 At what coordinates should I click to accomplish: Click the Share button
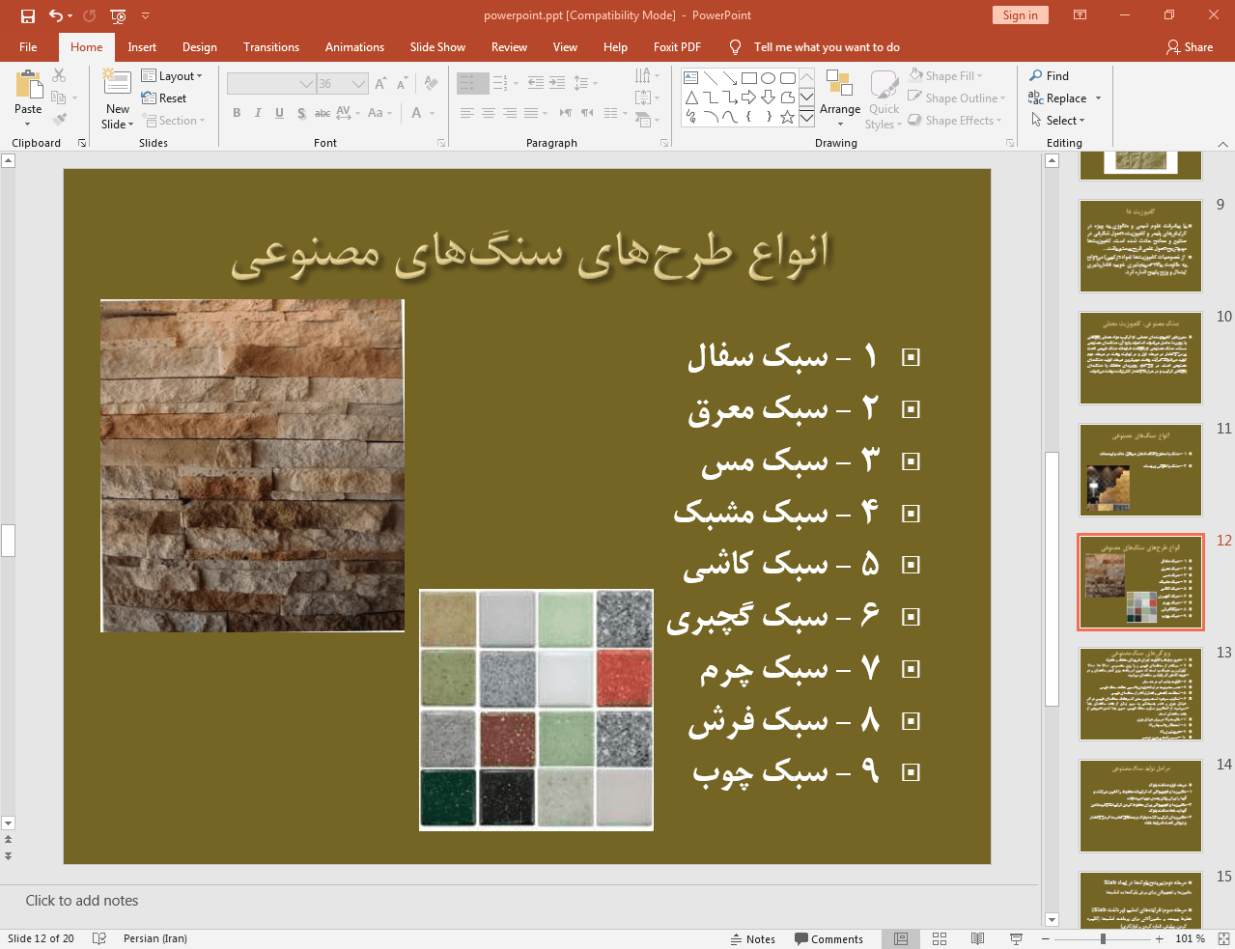[x=1190, y=47]
